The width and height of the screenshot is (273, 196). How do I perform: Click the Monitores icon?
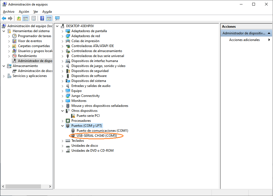68,101
